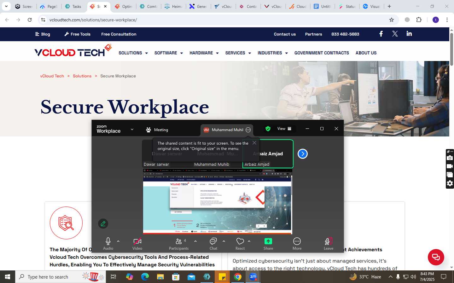Click Free Consultation link
Viewport: 454px width, 283px height.
tap(119, 34)
